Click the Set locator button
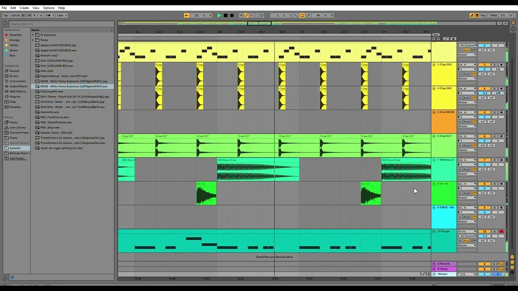Screen dimensions: 518x291 tap(436, 35)
